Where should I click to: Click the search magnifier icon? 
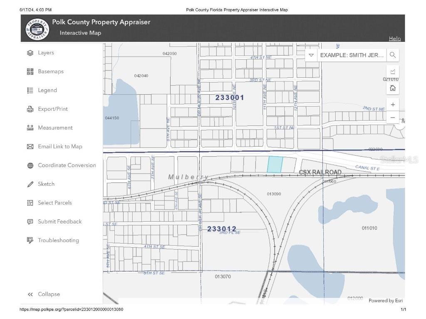point(393,55)
